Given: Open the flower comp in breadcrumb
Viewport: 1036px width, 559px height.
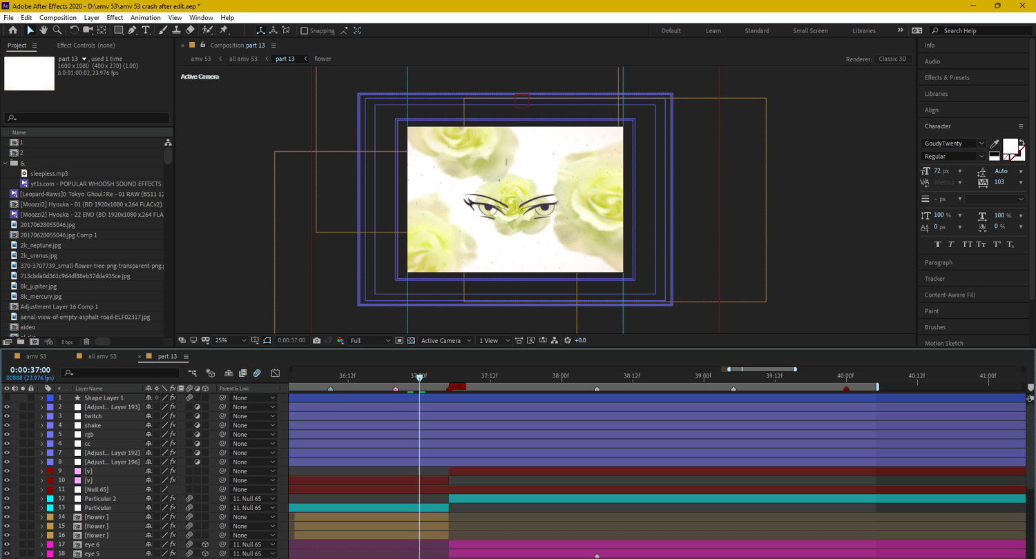Looking at the screenshot, I should point(323,59).
